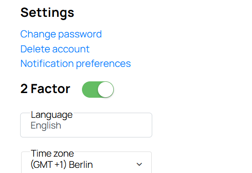Click the English text in Language field
Image resolution: width=252 pixels, height=173 pixels.
pos(46,125)
